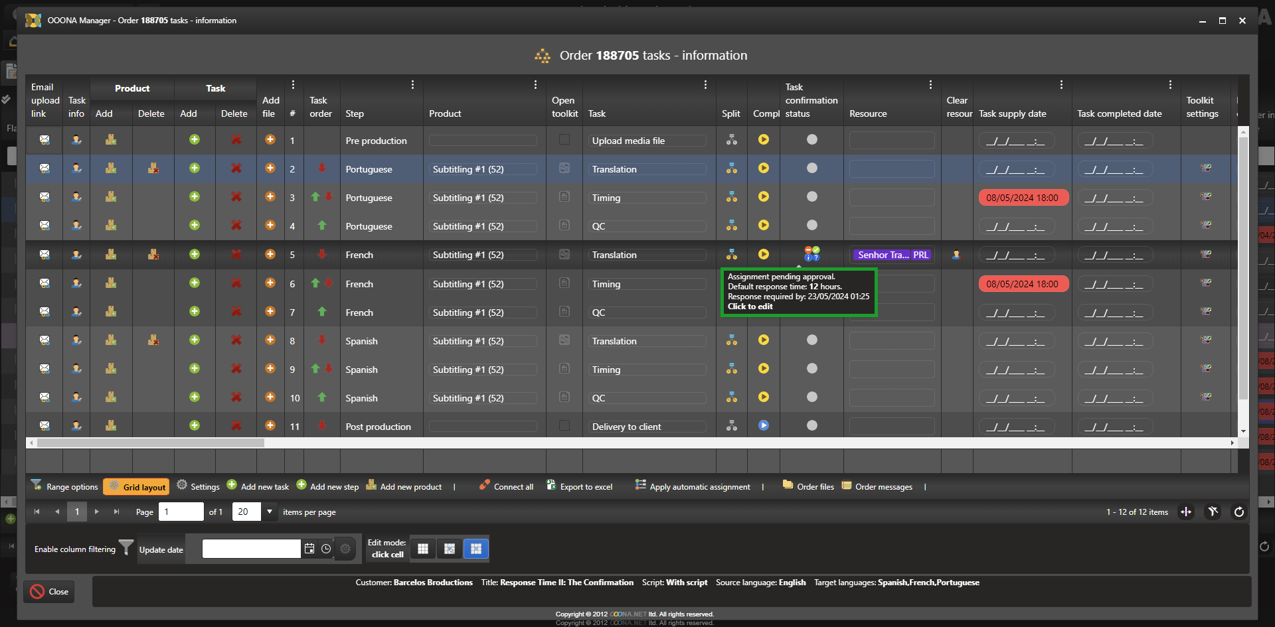Viewport: 1275px width, 627px height.
Task: Open toolkit settings icon for row 9
Action: tap(1206, 369)
